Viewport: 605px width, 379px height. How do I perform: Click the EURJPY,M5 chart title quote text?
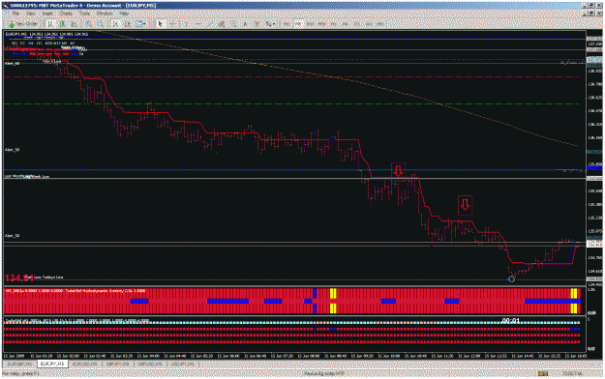click(46, 34)
